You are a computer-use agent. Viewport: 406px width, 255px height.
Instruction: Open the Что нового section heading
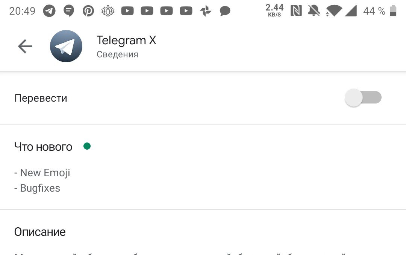tap(43, 147)
